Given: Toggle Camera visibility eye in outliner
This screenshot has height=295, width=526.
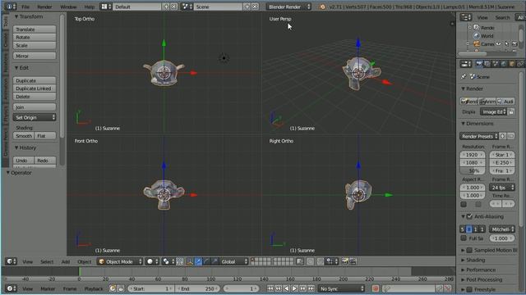Looking at the screenshot, I should point(499,43).
